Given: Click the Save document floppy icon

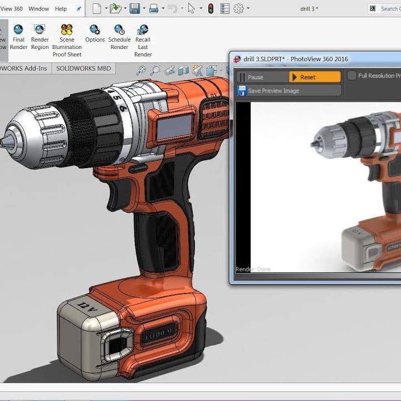Looking at the screenshot, I should click(x=135, y=8).
